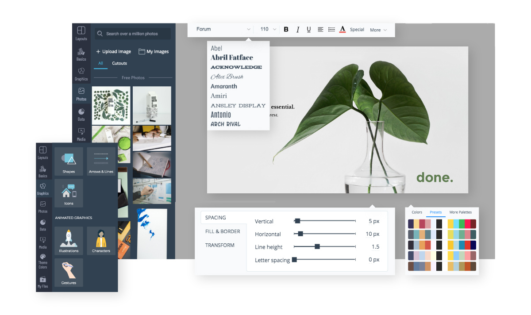Enable italic formatting

pyautogui.click(x=297, y=29)
